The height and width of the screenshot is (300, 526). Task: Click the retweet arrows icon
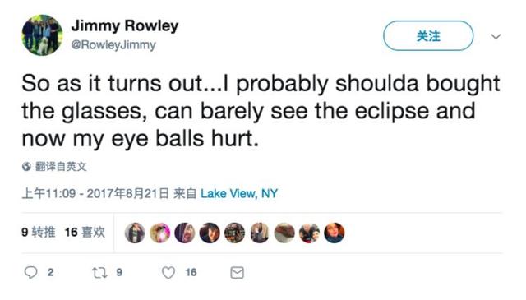99,273
